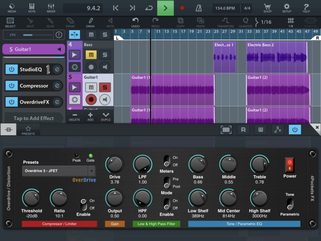Flip the red Power rocker switch
The width and height of the screenshot is (321, 241).
click(x=290, y=165)
